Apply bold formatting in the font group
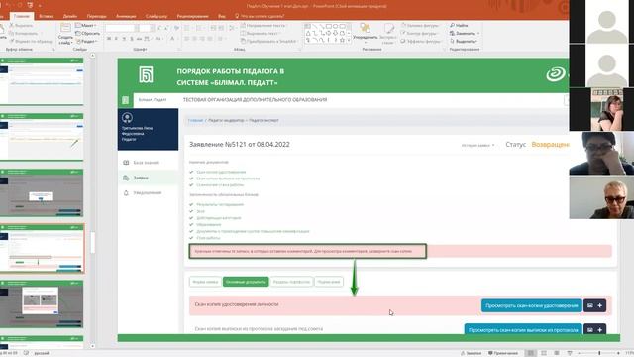 109,39
